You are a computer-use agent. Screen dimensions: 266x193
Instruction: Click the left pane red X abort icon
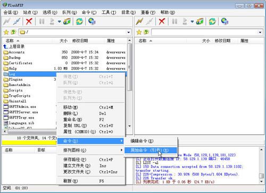[29, 21]
